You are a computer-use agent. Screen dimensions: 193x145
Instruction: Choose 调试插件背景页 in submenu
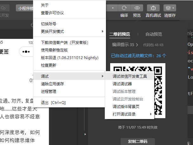(x=130, y=107)
